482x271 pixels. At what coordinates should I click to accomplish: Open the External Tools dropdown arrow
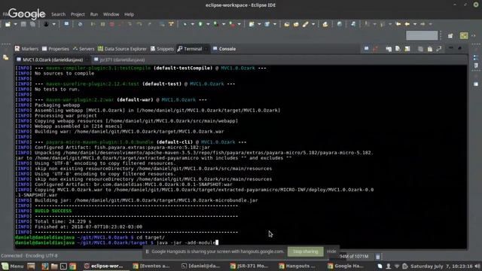239,24
